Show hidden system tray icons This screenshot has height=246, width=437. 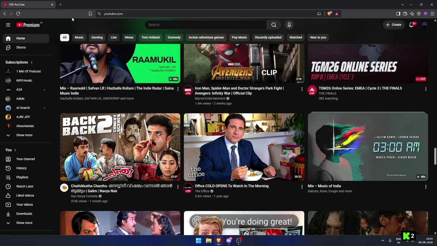383,241
